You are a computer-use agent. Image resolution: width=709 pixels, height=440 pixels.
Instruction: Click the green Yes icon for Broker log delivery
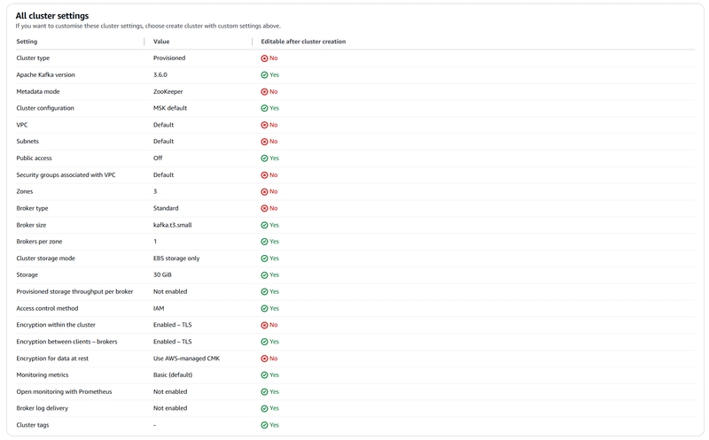coord(264,408)
